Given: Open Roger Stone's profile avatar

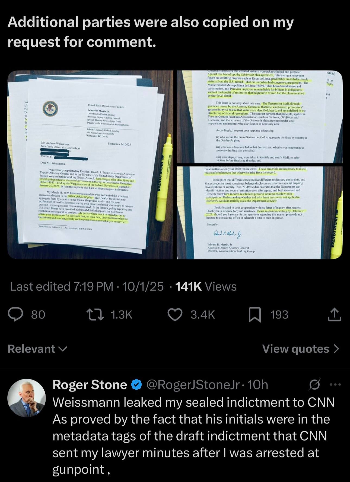Looking at the screenshot, I should tap(27, 398).
